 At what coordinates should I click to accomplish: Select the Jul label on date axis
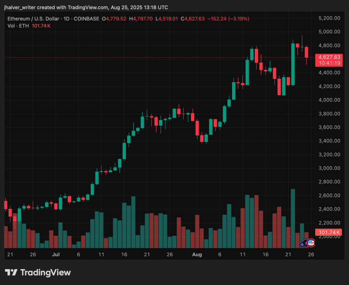tap(56, 255)
